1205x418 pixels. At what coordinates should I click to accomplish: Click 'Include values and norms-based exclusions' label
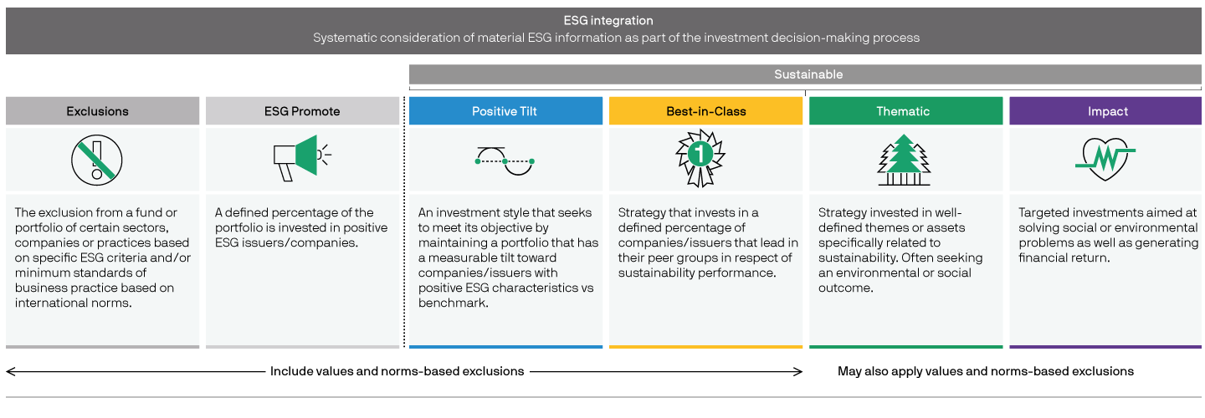[x=397, y=370]
